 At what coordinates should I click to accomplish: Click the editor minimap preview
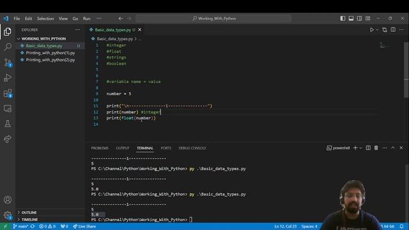[385, 45]
